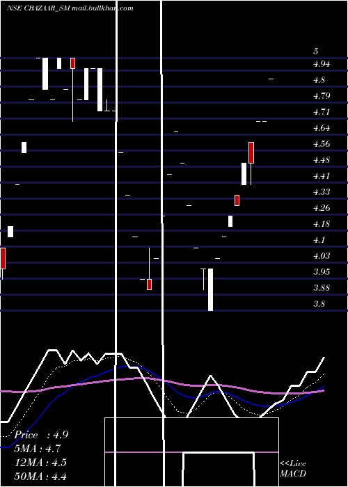Screen dimensions: 348x487
Task: Click the price axis label 3.8
Action: point(319,304)
